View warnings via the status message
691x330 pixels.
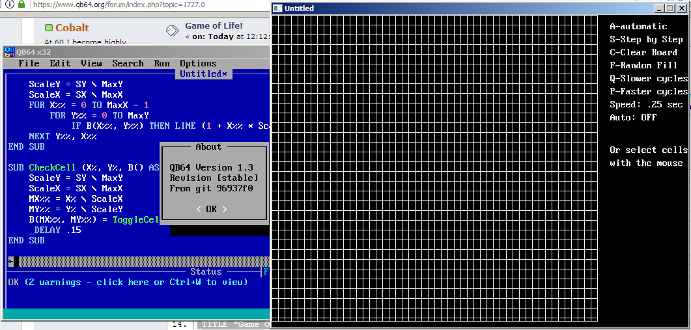coord(128,282)
